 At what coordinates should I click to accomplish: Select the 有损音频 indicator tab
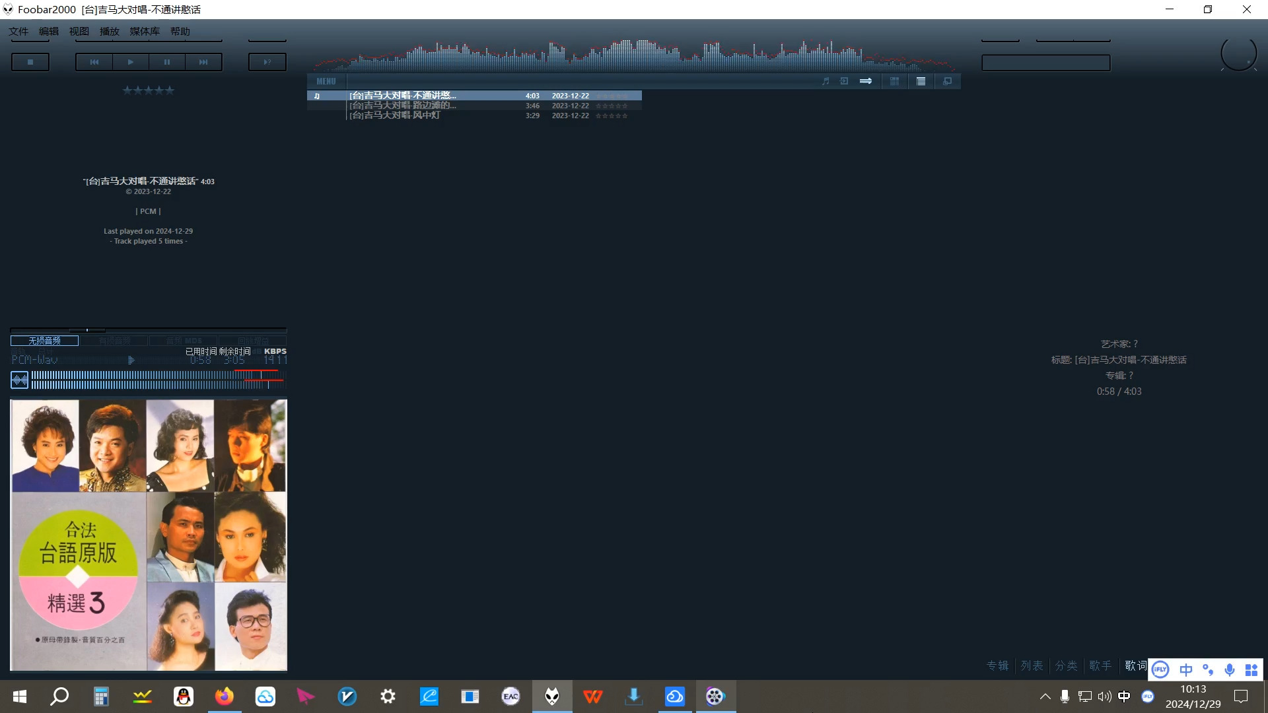tap(114, 341)
